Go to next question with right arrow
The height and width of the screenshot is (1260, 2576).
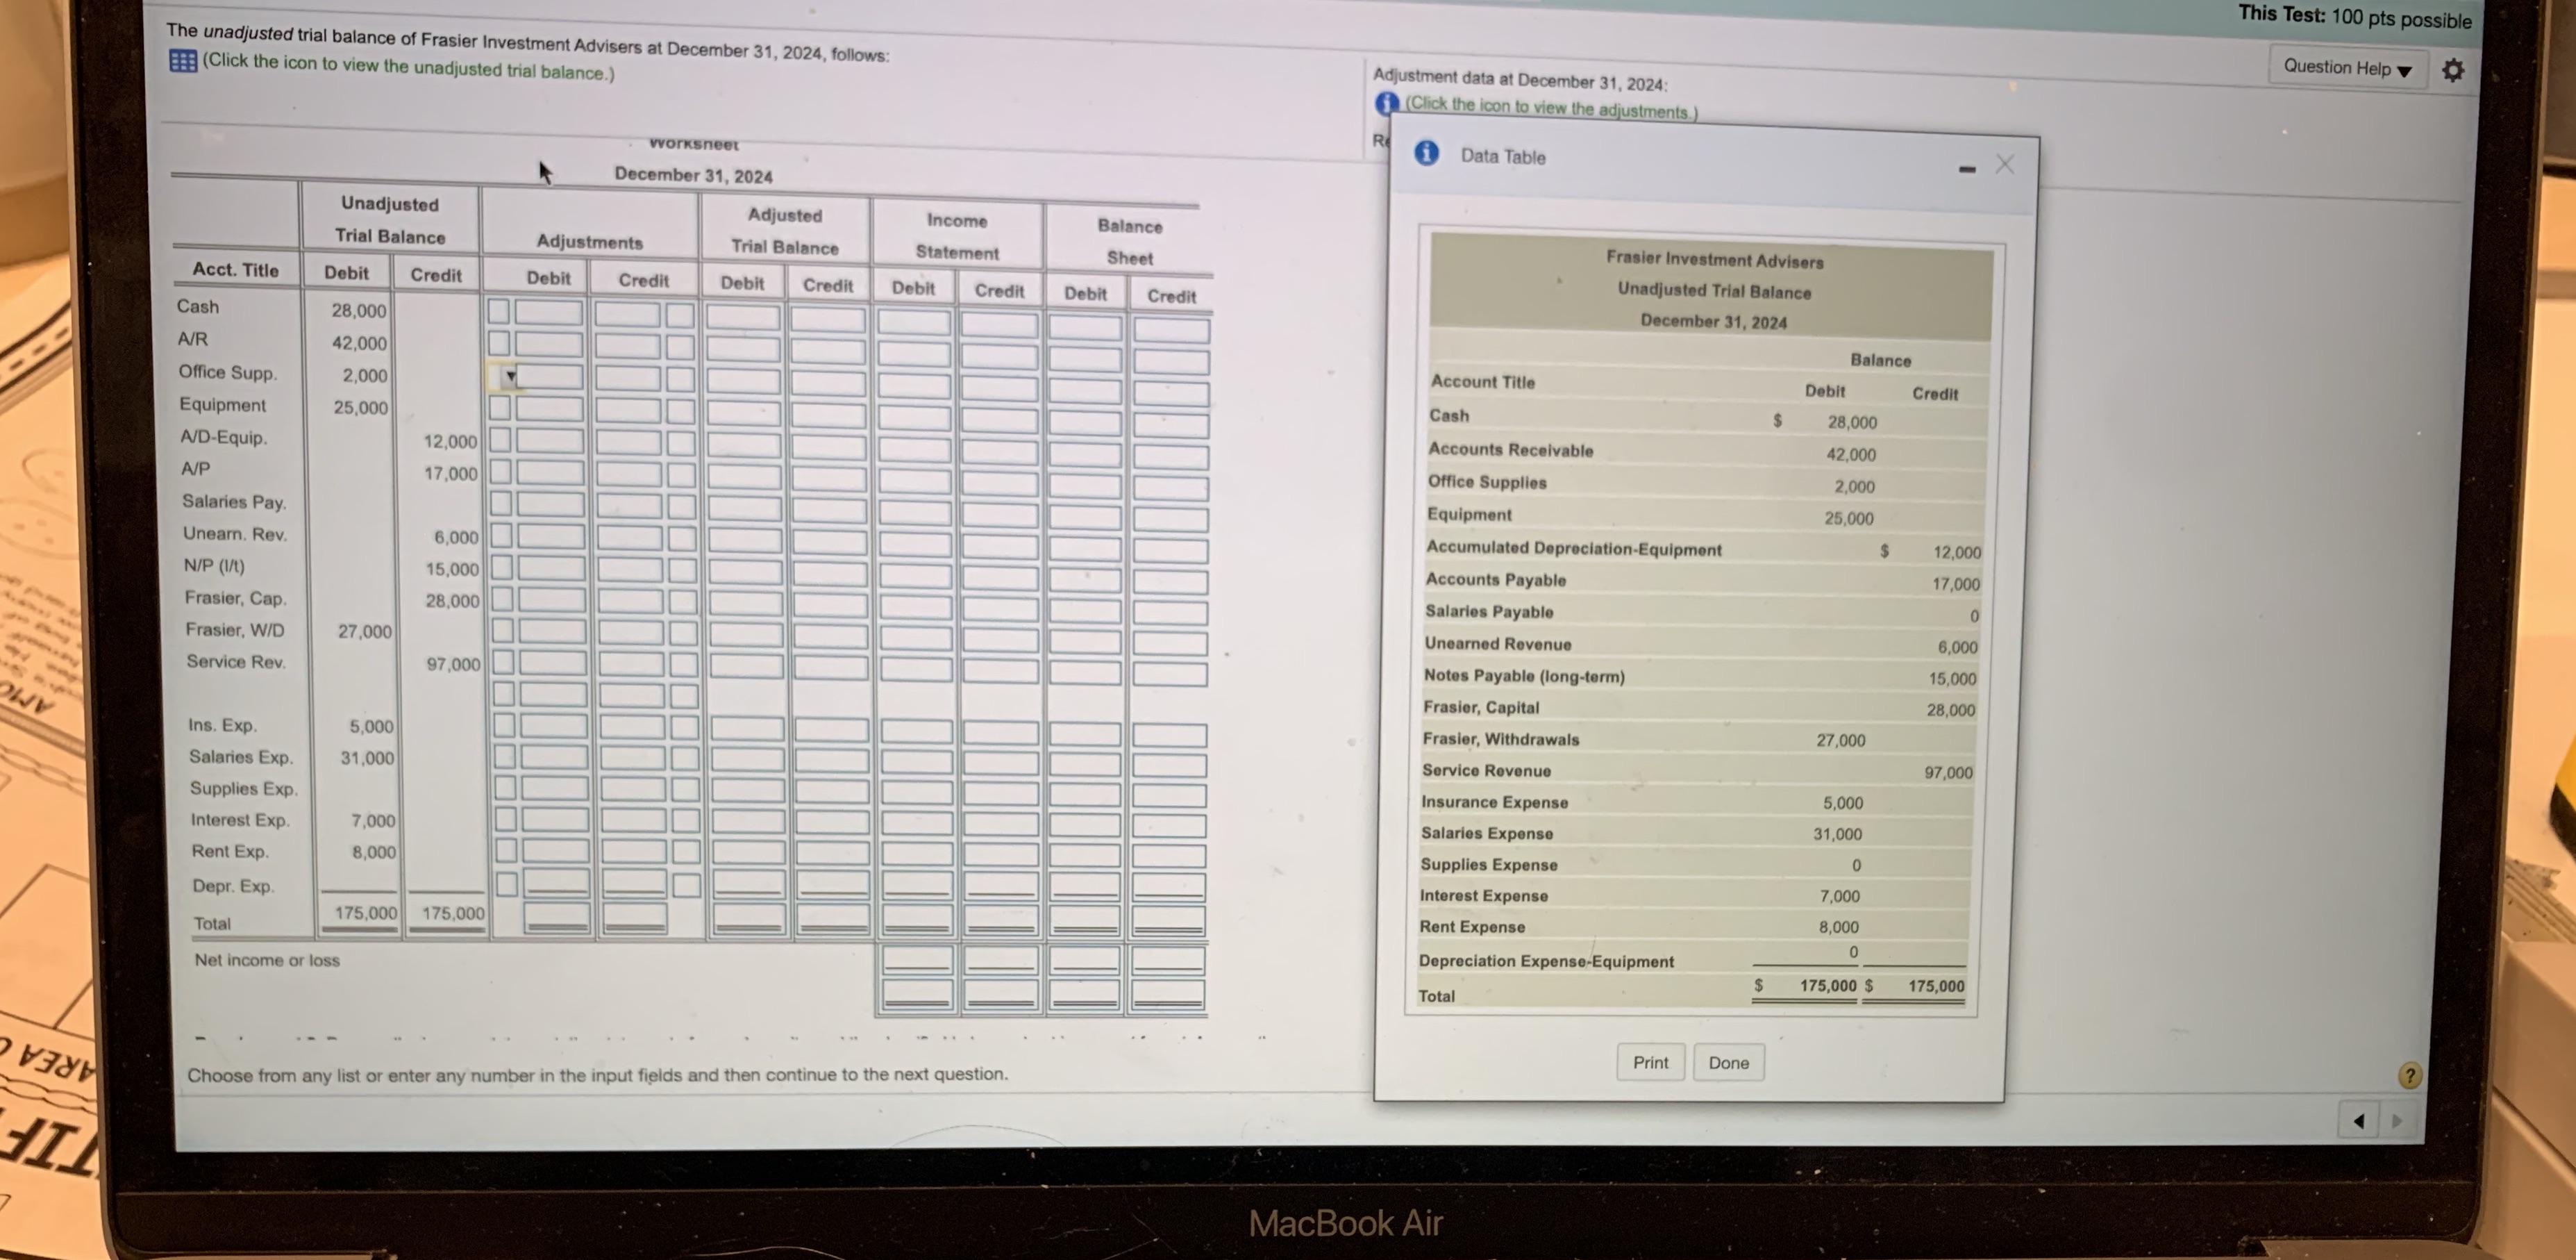coord(2397,1120)
